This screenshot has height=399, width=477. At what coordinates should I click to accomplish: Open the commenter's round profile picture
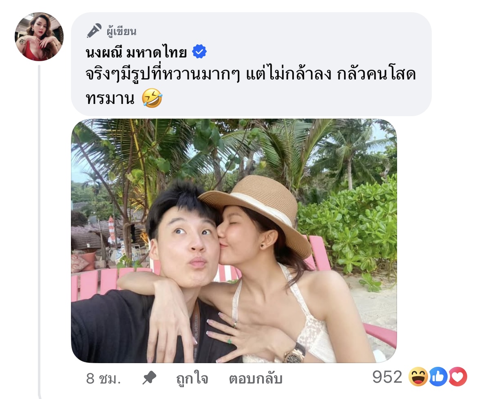(39, 37)
